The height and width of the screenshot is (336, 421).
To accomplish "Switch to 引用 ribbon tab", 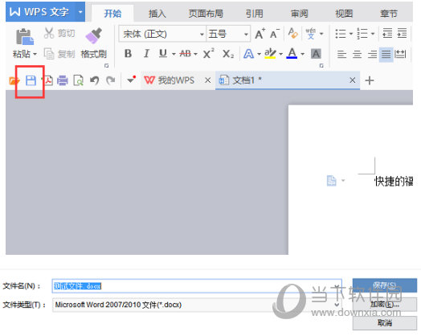I will pyautogui.click(x=254, y=13).
